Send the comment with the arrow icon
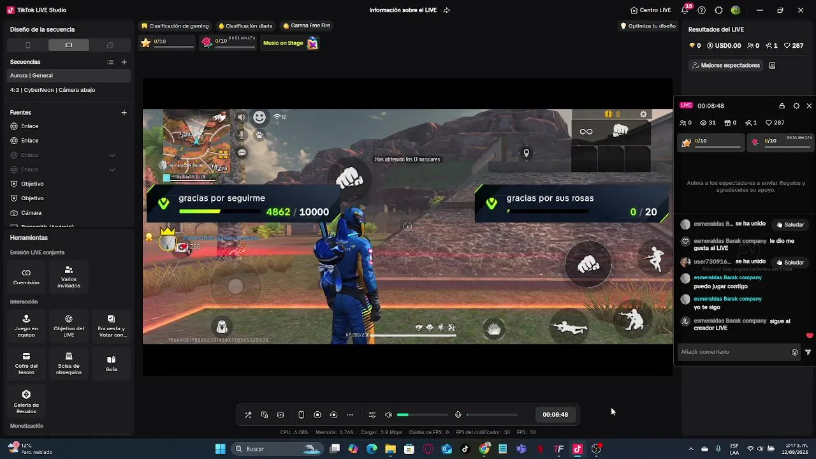 [808, 352]
